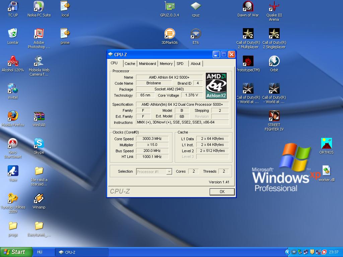Click the Name field AMD Athlon 64 X2 5000+
343x257 pixels.
[x=169, y=77]
